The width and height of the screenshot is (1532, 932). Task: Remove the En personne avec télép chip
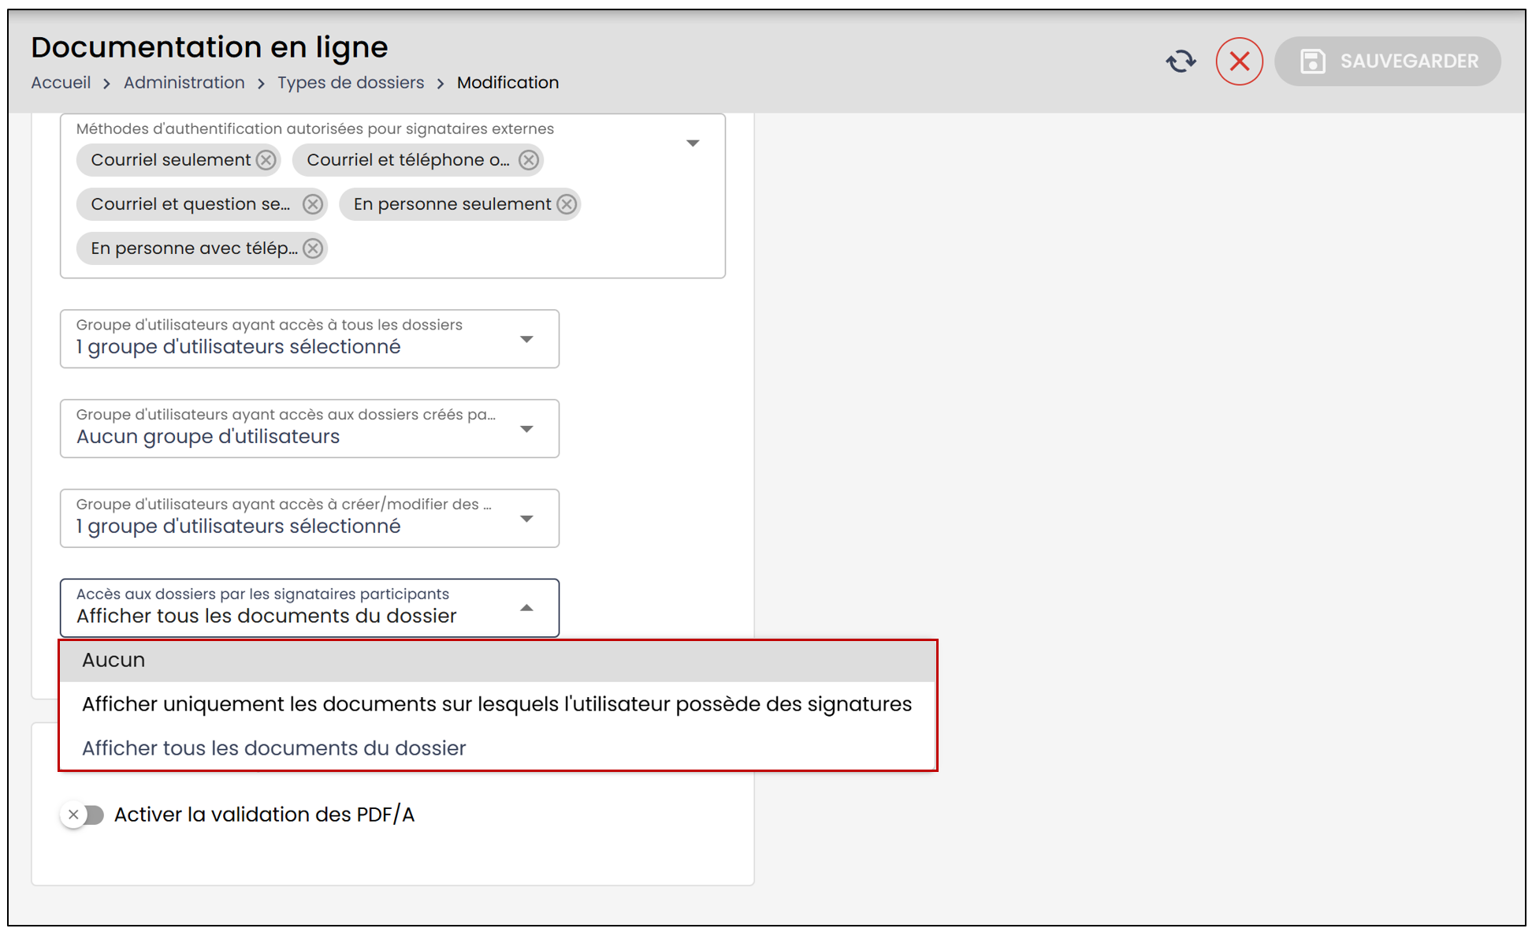pyautogui.click(x=313, y=248)
